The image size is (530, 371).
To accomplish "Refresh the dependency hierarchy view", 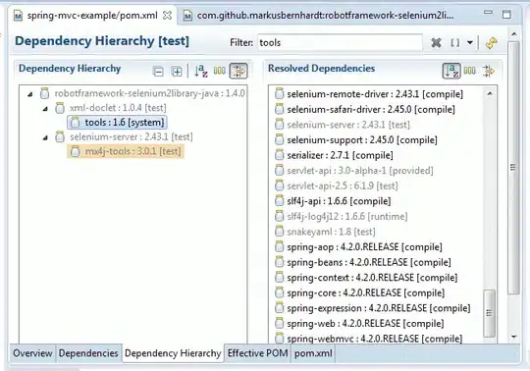I will pyautogui.click(x=492, y=43).
